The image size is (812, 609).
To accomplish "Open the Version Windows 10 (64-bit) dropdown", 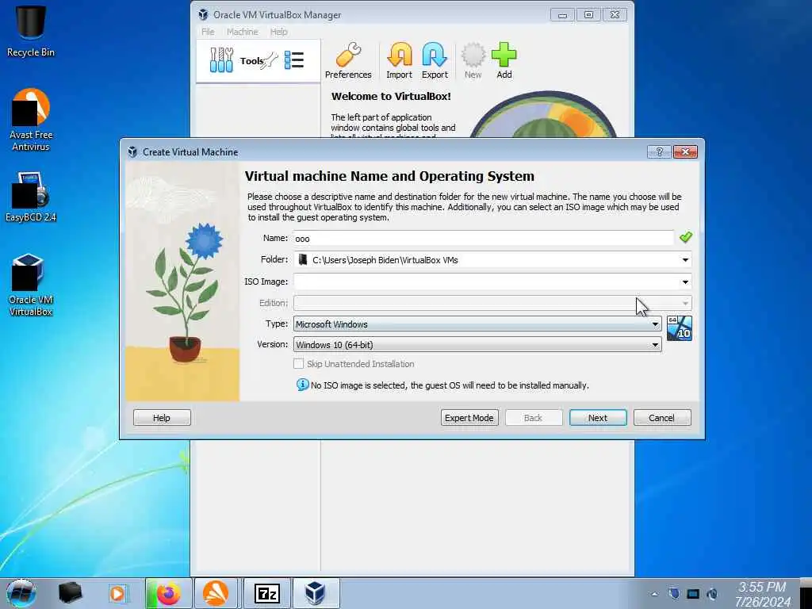I will [477, 345].
